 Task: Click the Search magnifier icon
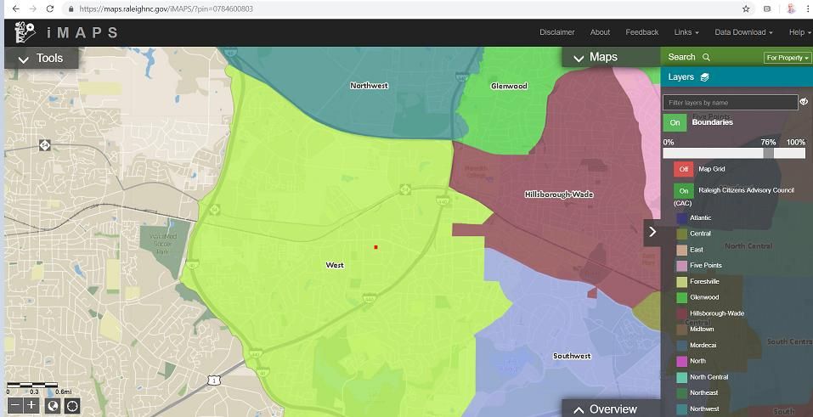coord(706,57)
